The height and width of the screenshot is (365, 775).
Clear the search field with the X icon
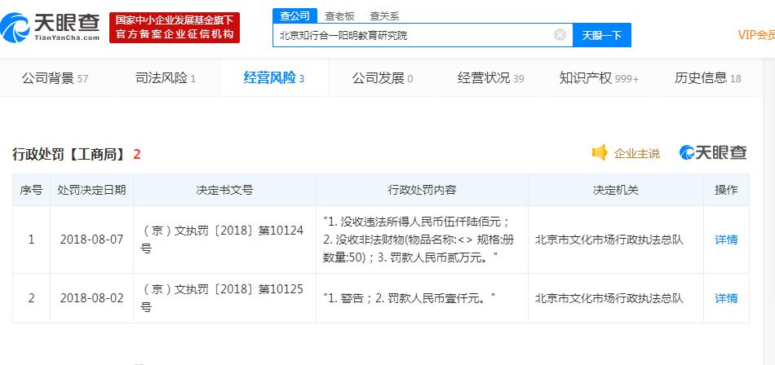click(x=560, y=35)
